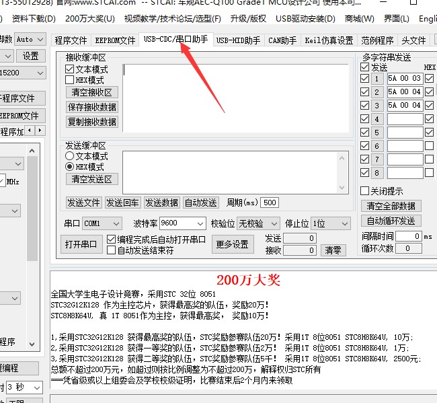437x403 pixels.
Task: Toggle receive buffer 文本模式 checkbox
Action: tap(69, 69)
